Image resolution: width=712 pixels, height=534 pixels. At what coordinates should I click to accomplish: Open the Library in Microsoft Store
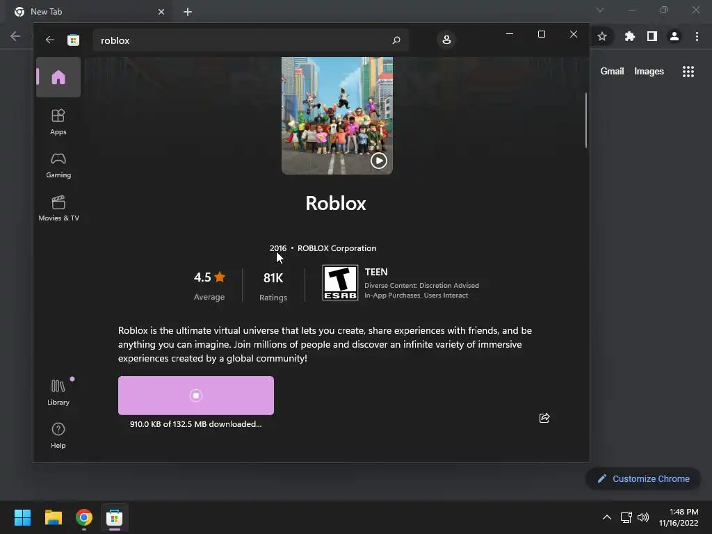58,393
